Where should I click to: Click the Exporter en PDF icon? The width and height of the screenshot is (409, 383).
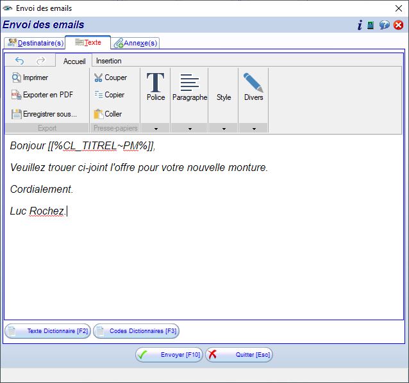pos(16,95)
